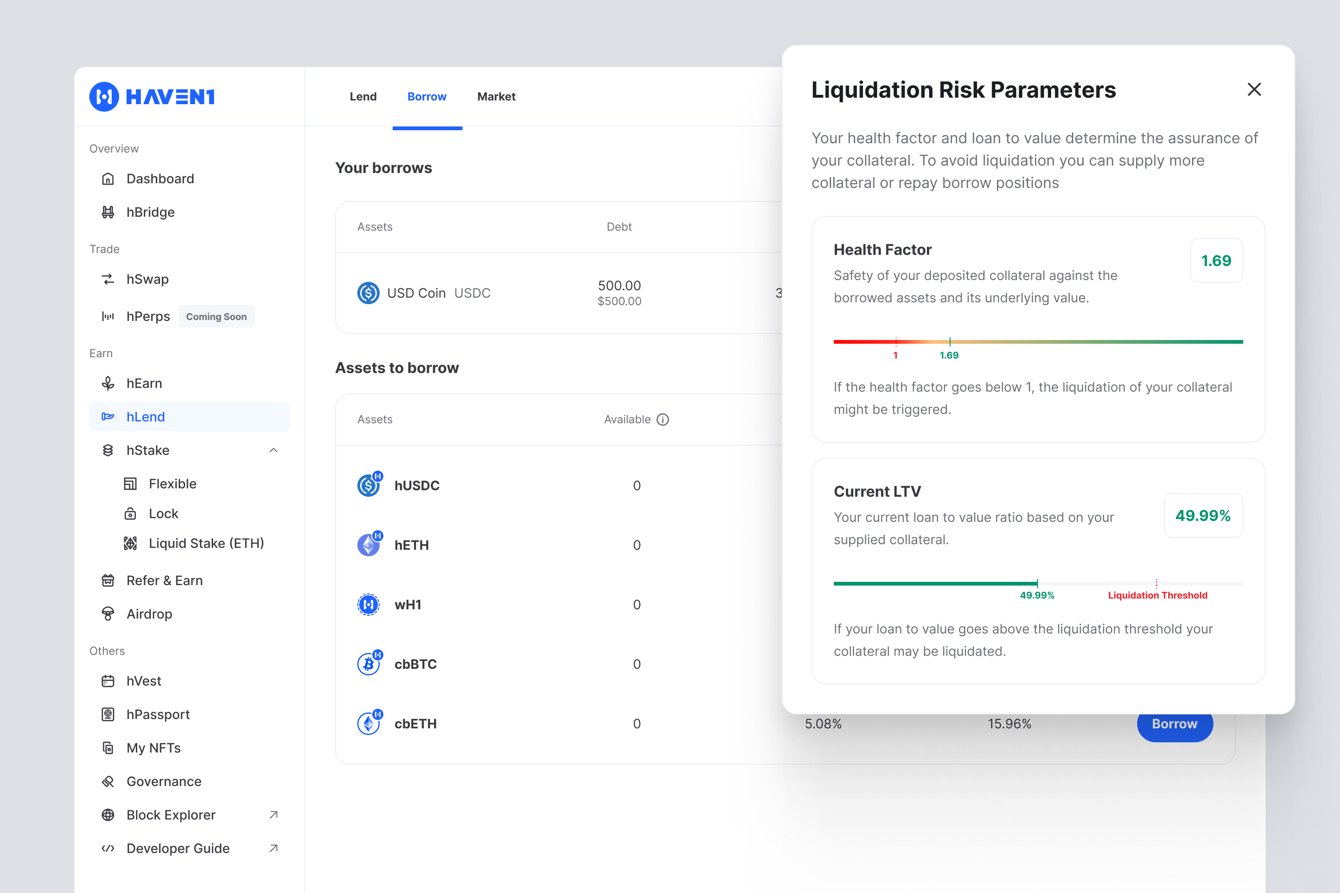Open Developer Guide external link arrow
The height and width of the screenshot is (893, 1340).
tap(274, 848)
